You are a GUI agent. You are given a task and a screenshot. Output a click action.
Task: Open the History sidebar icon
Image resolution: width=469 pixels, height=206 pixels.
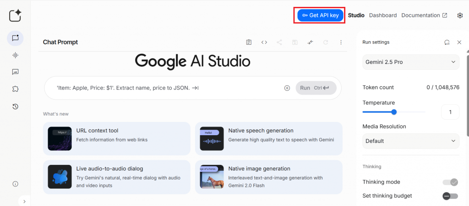click(x=15, y=106)
